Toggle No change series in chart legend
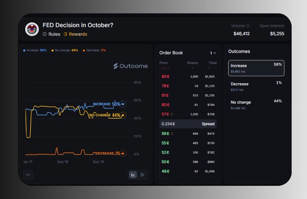 65,50
